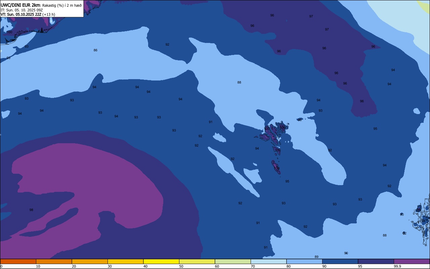Click the legend tick label '60'
430x269 pixels.
coord(217,266)
